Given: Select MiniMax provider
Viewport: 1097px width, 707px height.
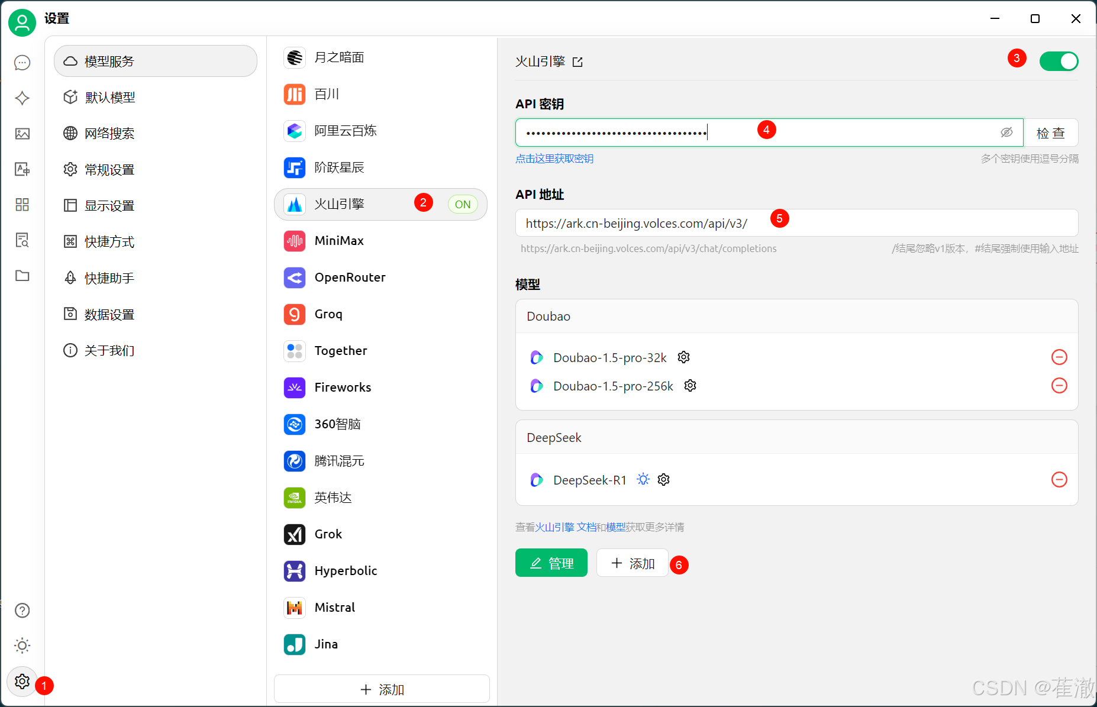Looking at the screenshot, I should [x=381, y=241].
